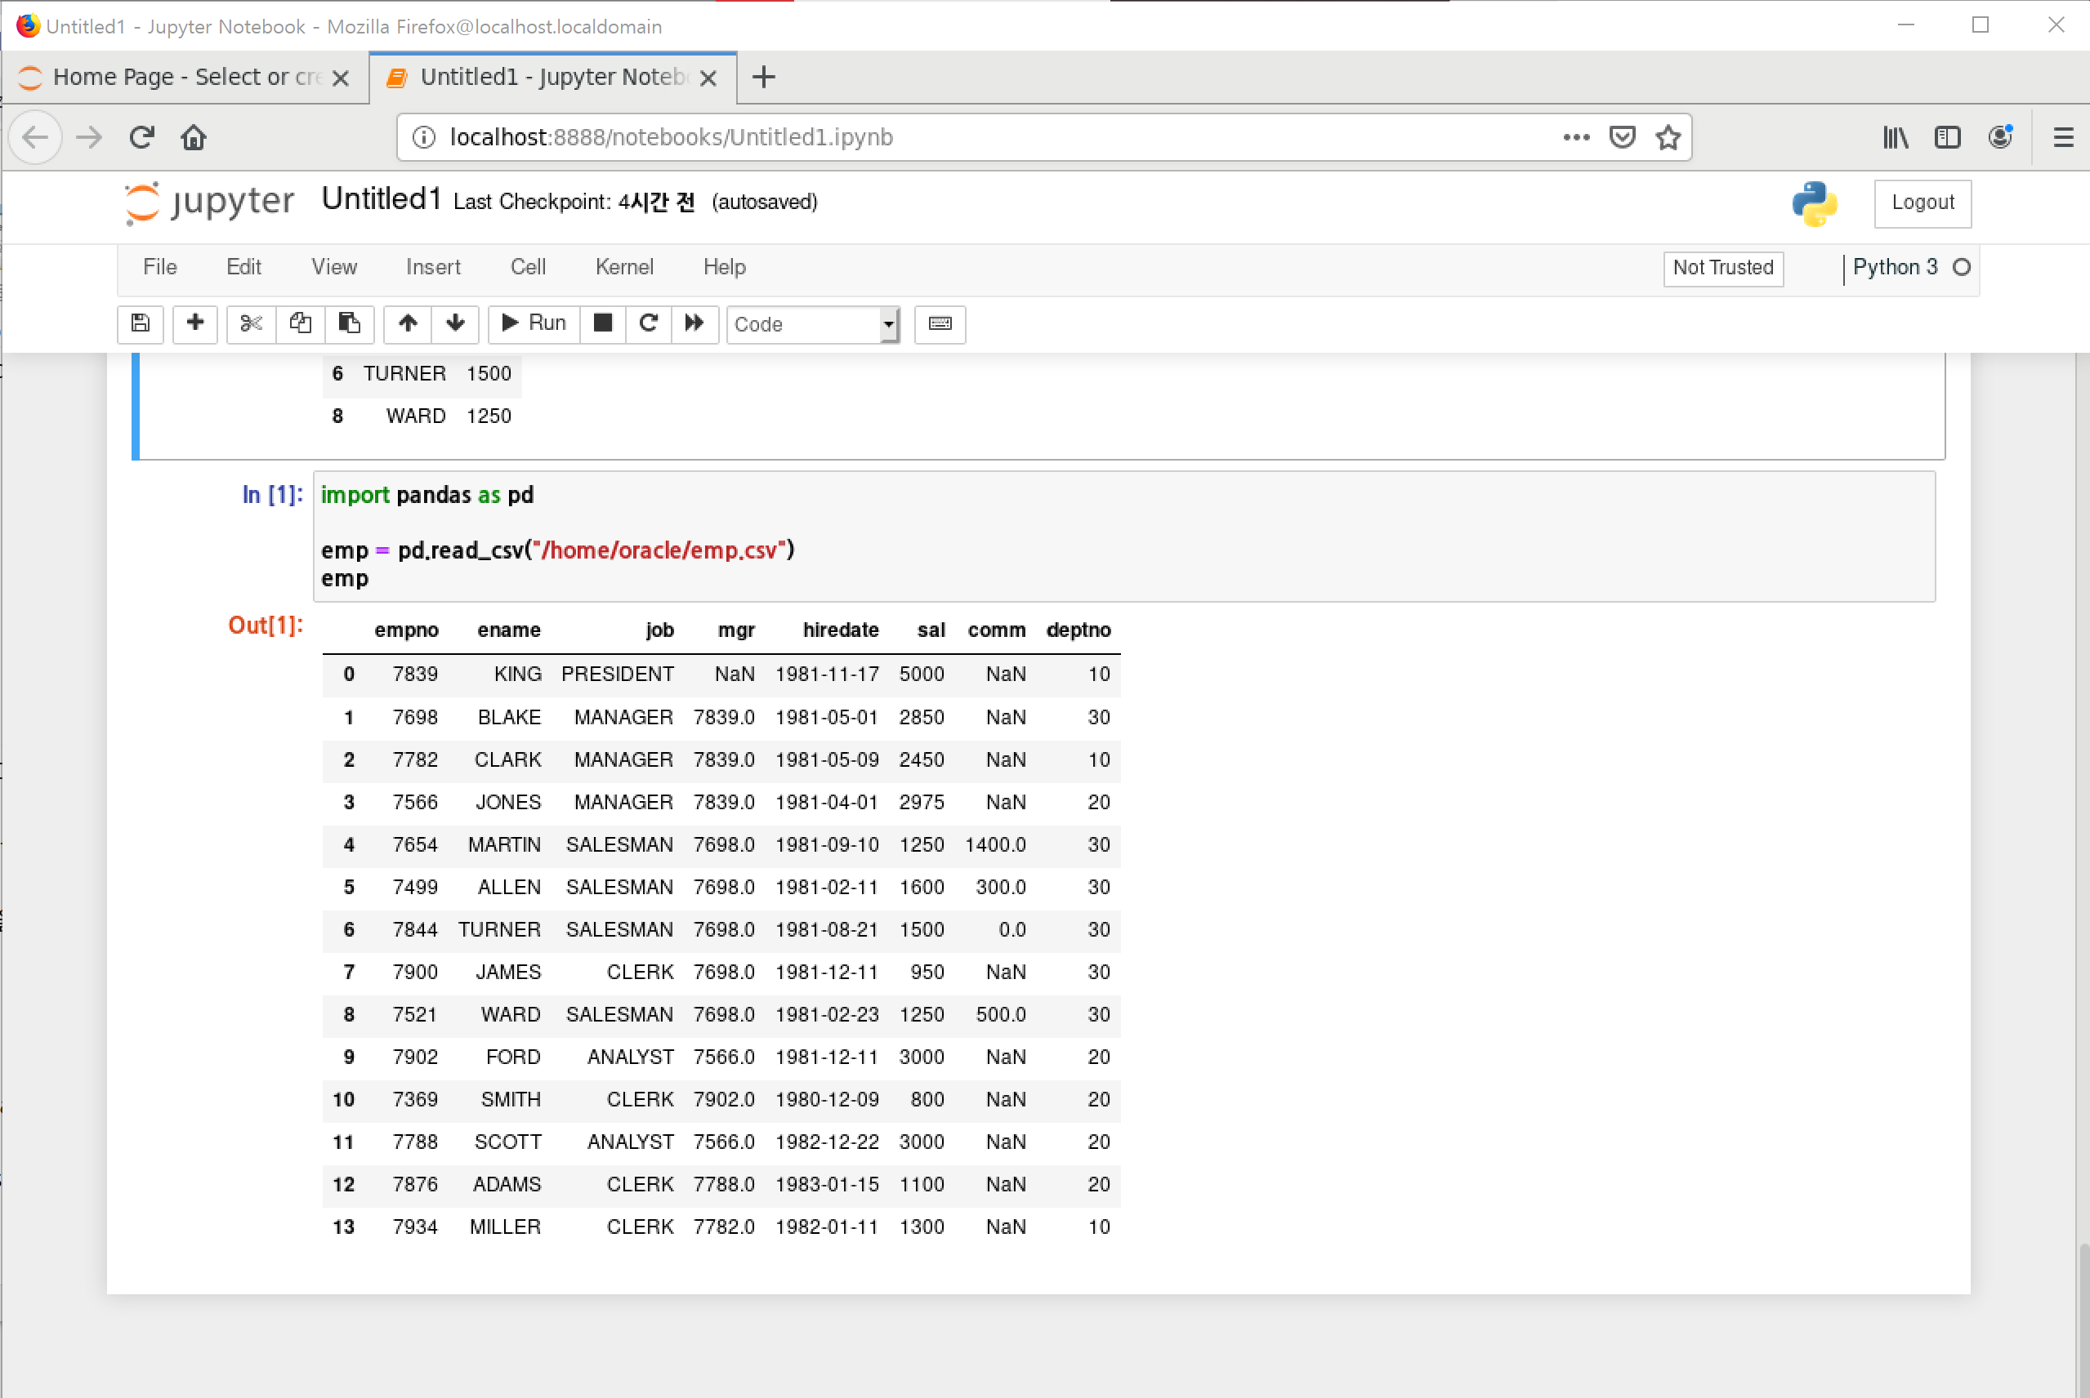The height and width of the screenshot is (1398, 2090).
Task: Open the Firefox hamburger menu
Action: coord(2062,137)
